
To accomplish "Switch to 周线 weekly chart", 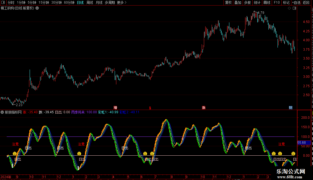I will (x=90, y=2).
